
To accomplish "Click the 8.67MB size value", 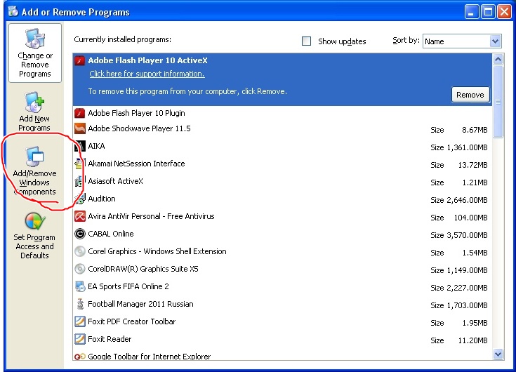I will (x=475, y=130).
